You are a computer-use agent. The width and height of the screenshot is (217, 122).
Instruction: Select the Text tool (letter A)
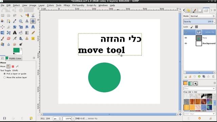15,33
